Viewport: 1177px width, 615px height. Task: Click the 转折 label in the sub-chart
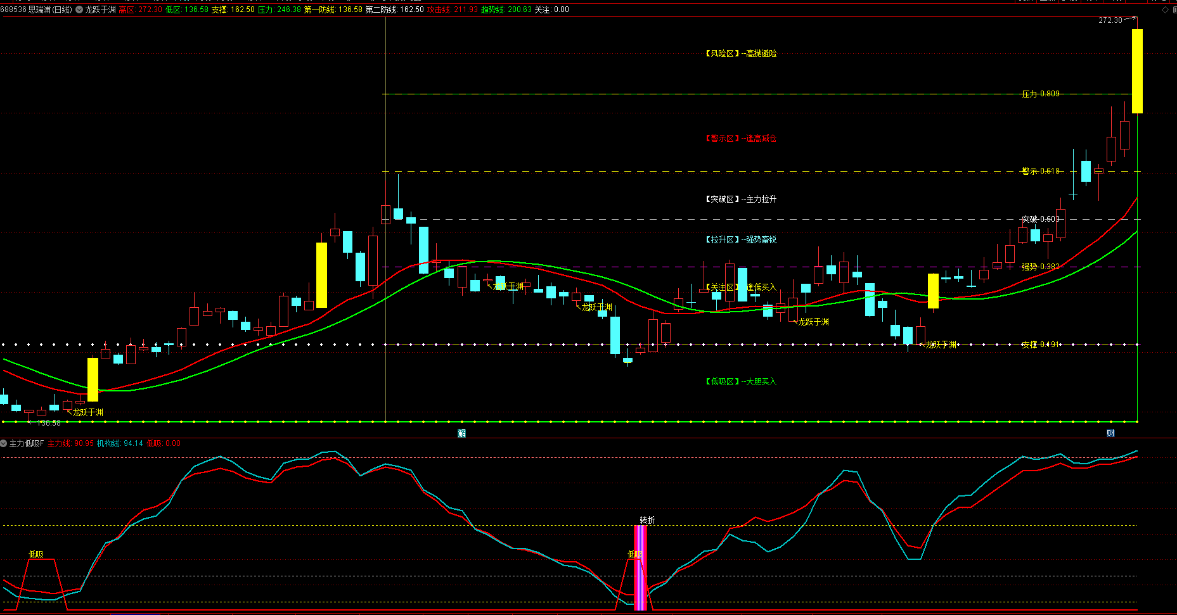[x=647, y=520]
